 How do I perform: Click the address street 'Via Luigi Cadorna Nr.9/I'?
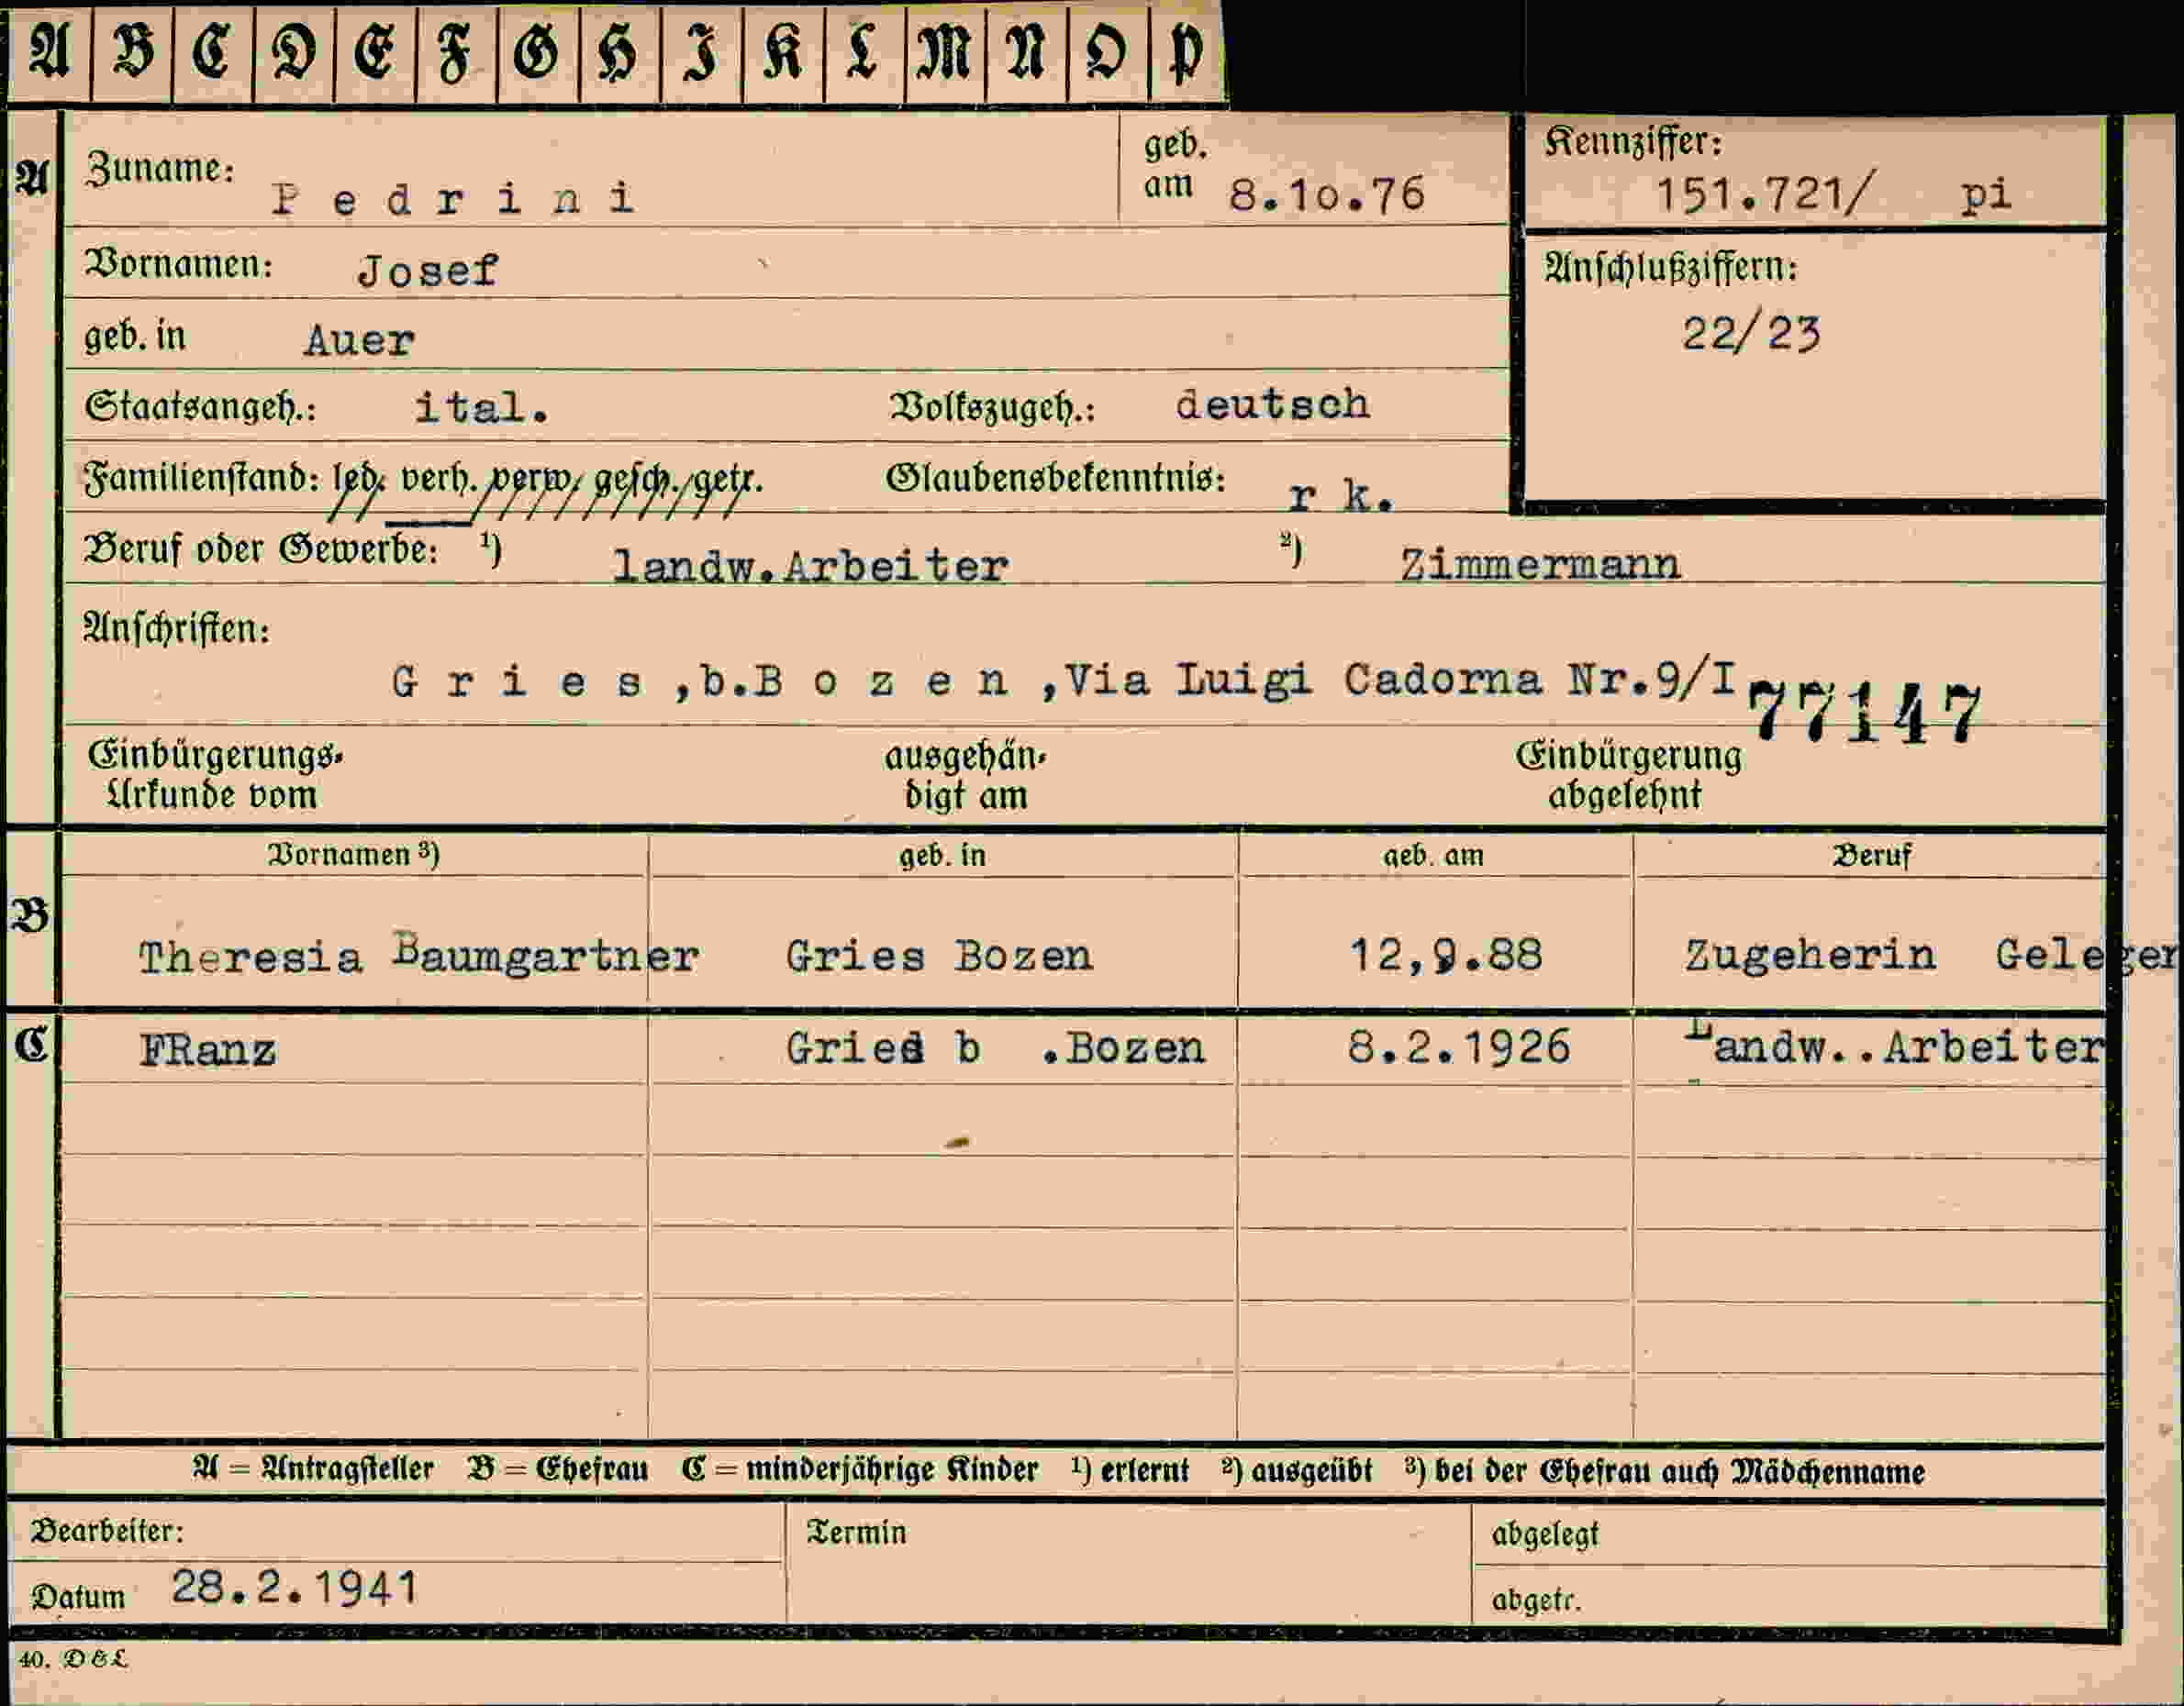point(1401,680)
